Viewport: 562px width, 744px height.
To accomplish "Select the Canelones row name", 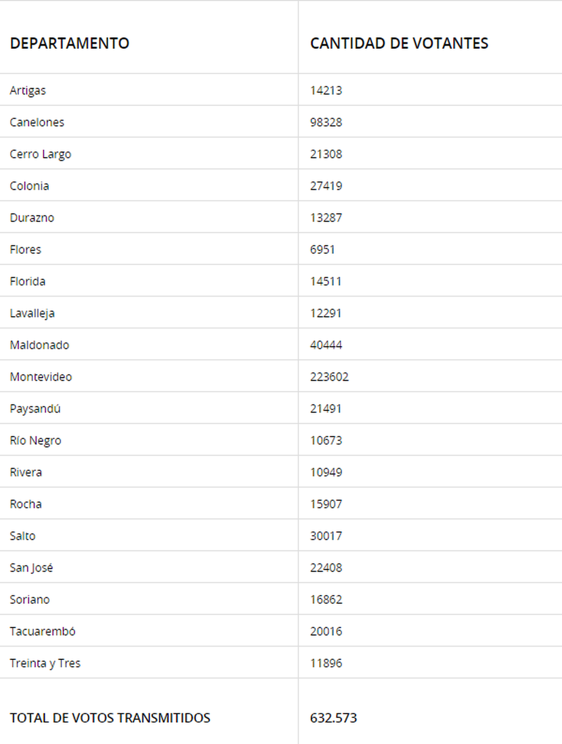I will click(x=37, y=122).
